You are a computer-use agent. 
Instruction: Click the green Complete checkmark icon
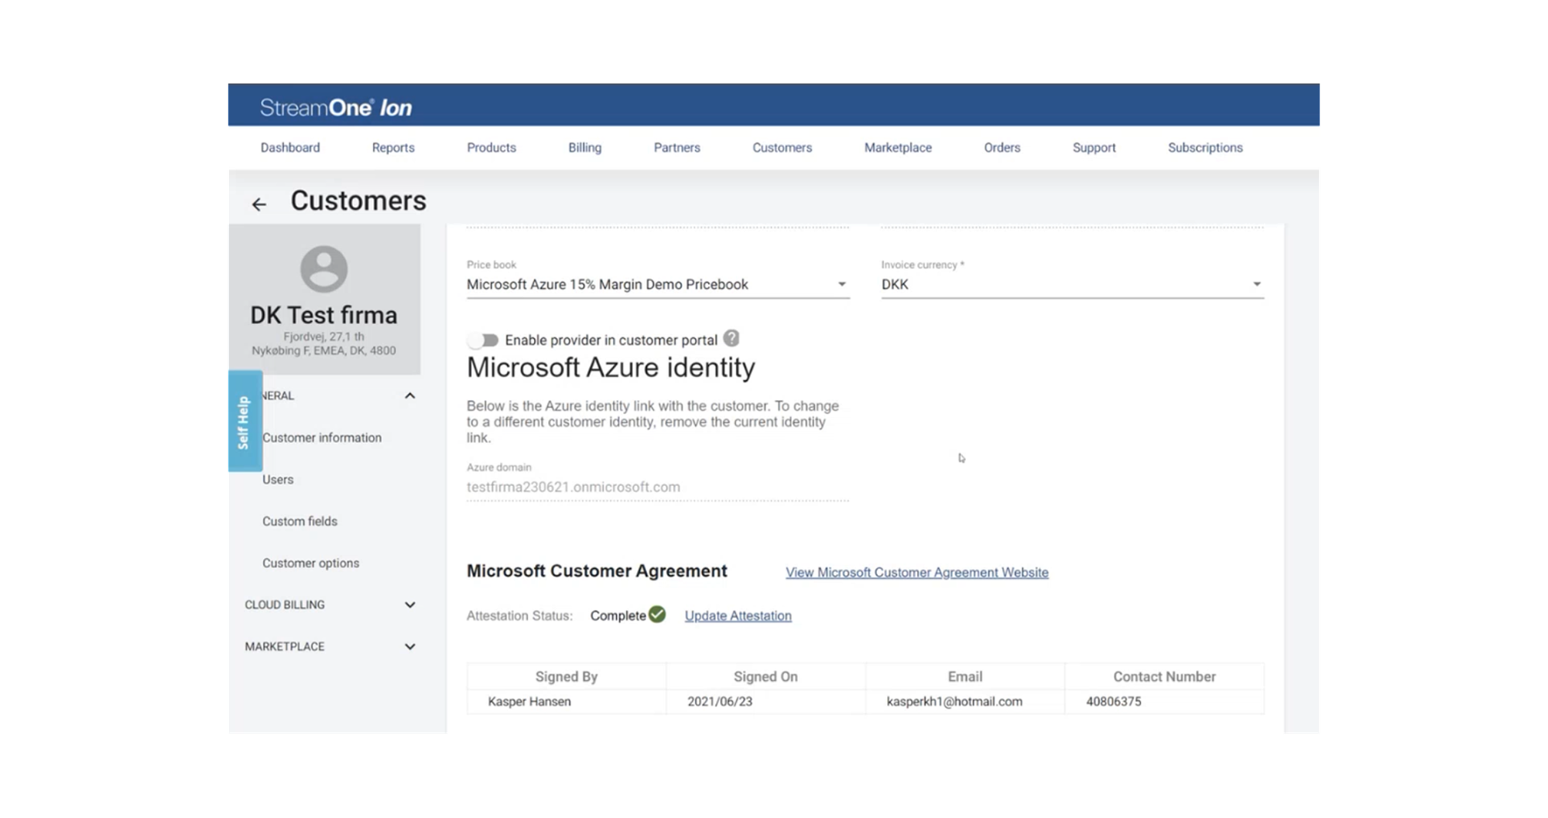[x=657, y=614]
